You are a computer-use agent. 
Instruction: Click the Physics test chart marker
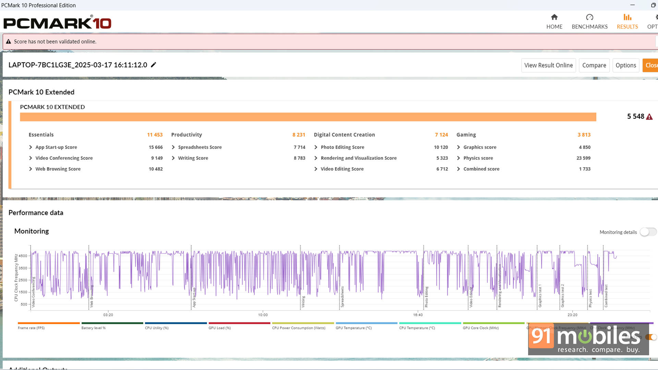click(590, 298)
